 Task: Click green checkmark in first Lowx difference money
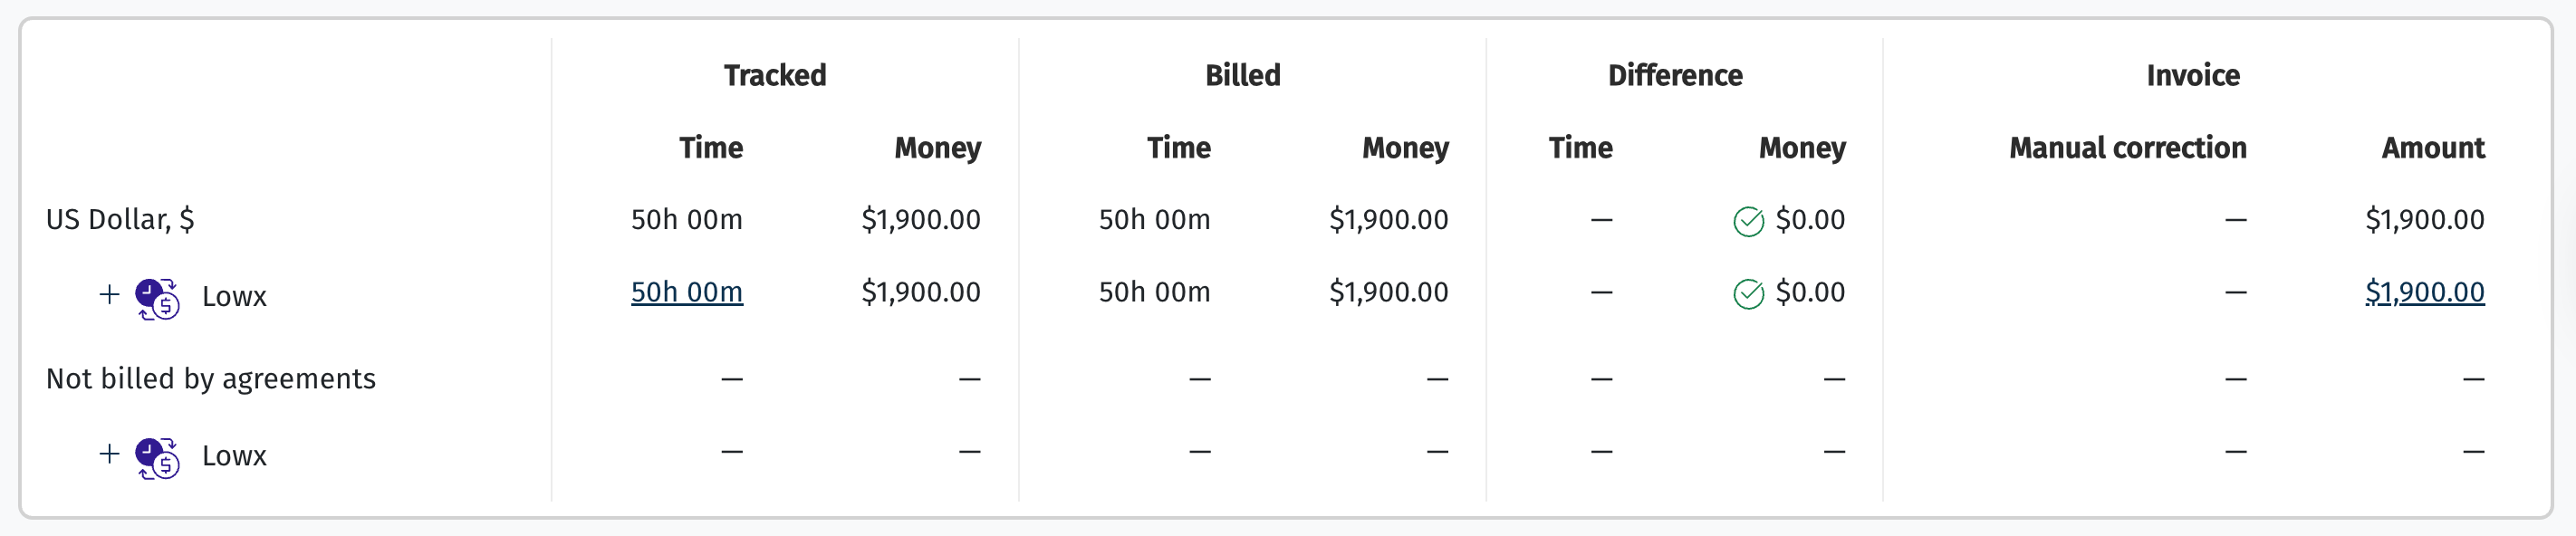pyautogui.click(x=1748, y=294)
